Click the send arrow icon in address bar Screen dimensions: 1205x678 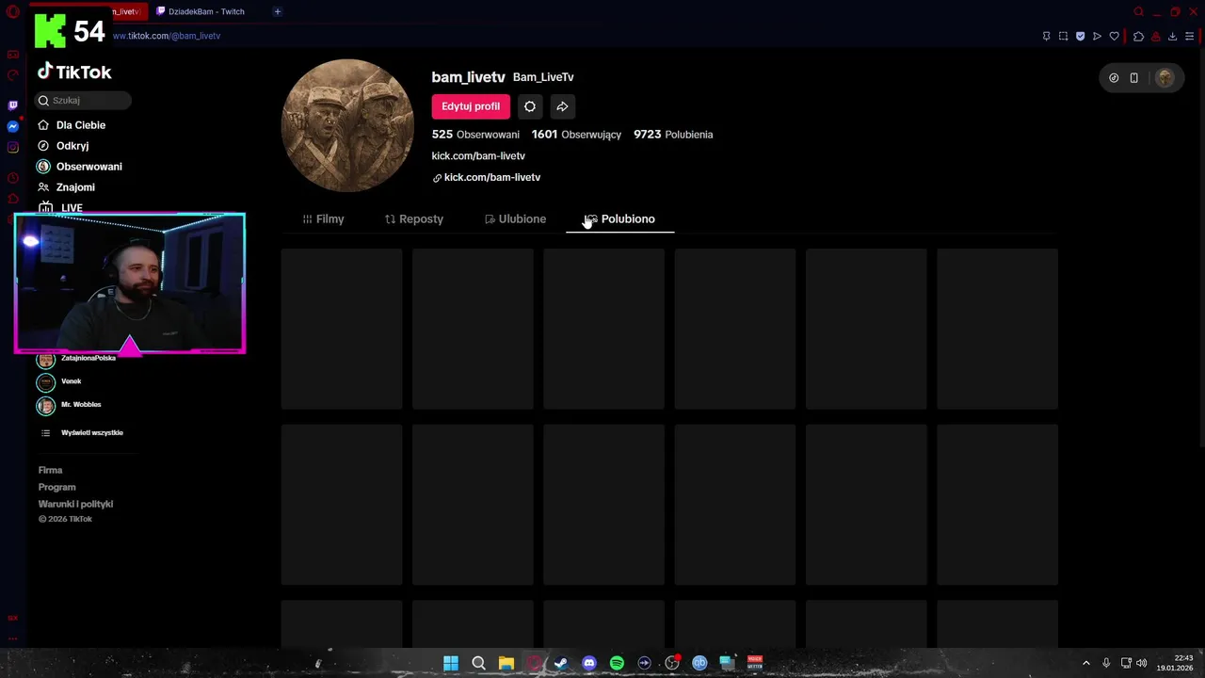[x=1097, y=36]
